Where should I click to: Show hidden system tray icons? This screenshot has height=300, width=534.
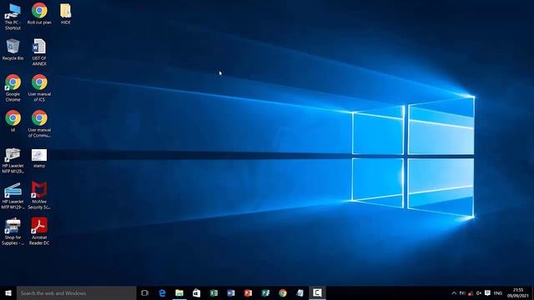click(454, 292)
